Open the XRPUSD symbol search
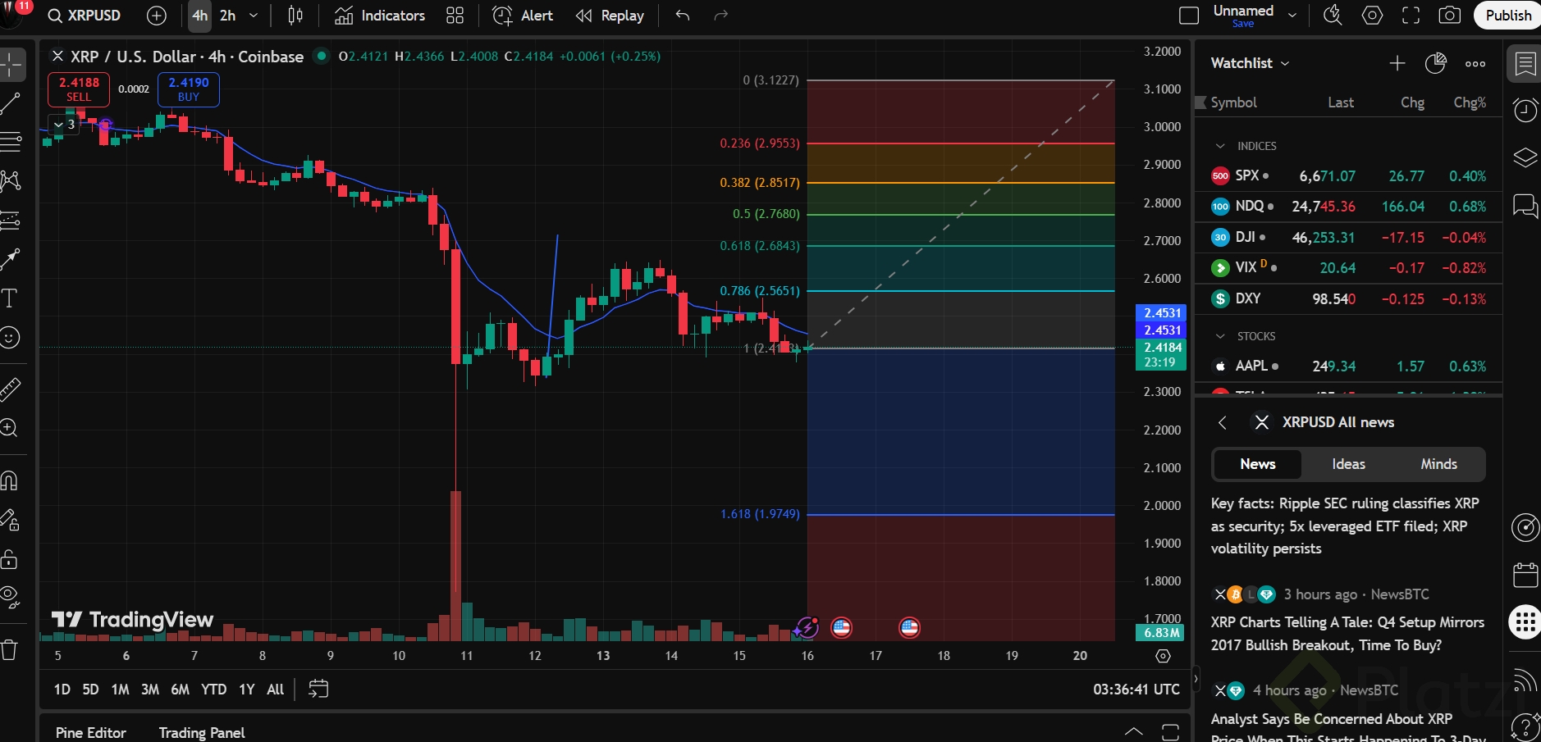Screen dimensions: 1541x742 pos(84,16)
